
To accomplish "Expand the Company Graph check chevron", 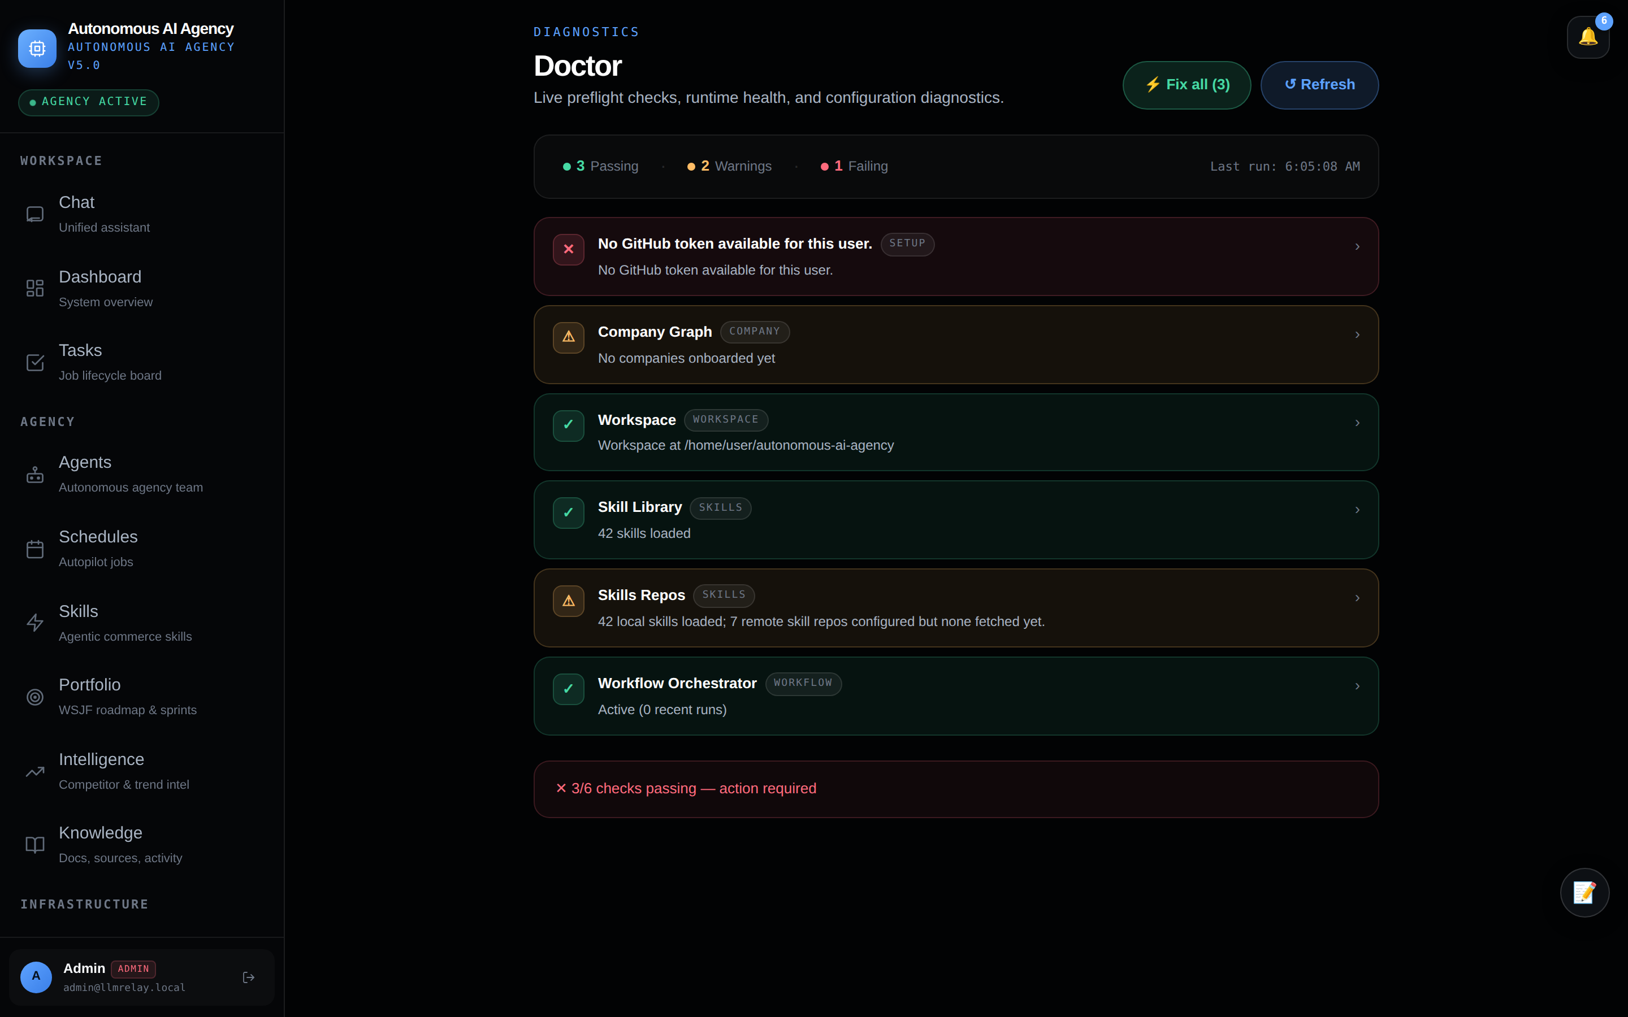I will click(x=1358, y=335).
